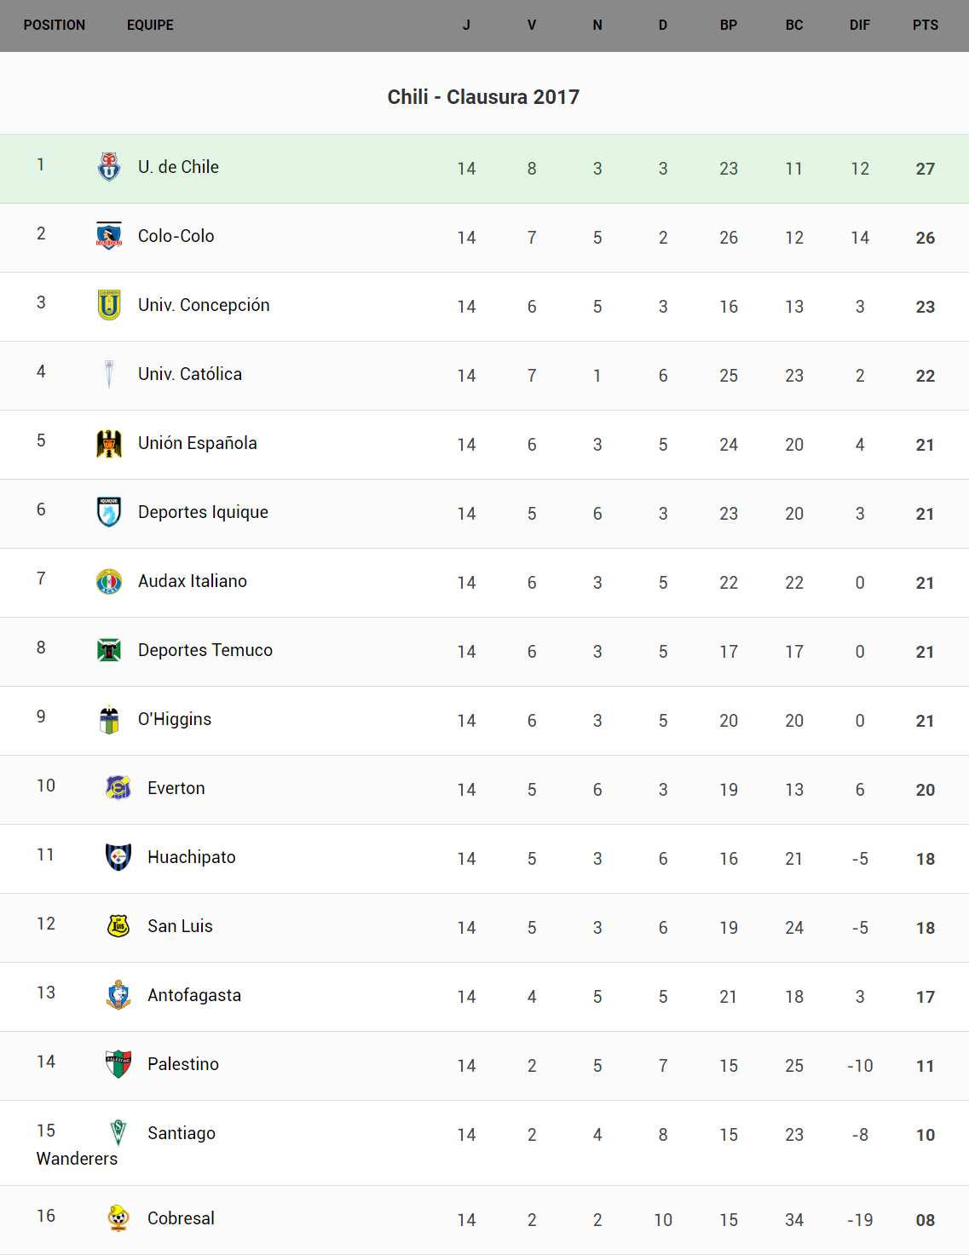
Task: Click the EQUIPE column header
Action: [x=150, y=26]
